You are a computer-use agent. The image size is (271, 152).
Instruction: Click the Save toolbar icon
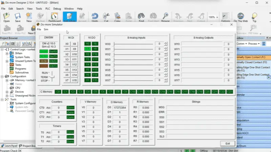coord(18,17)
